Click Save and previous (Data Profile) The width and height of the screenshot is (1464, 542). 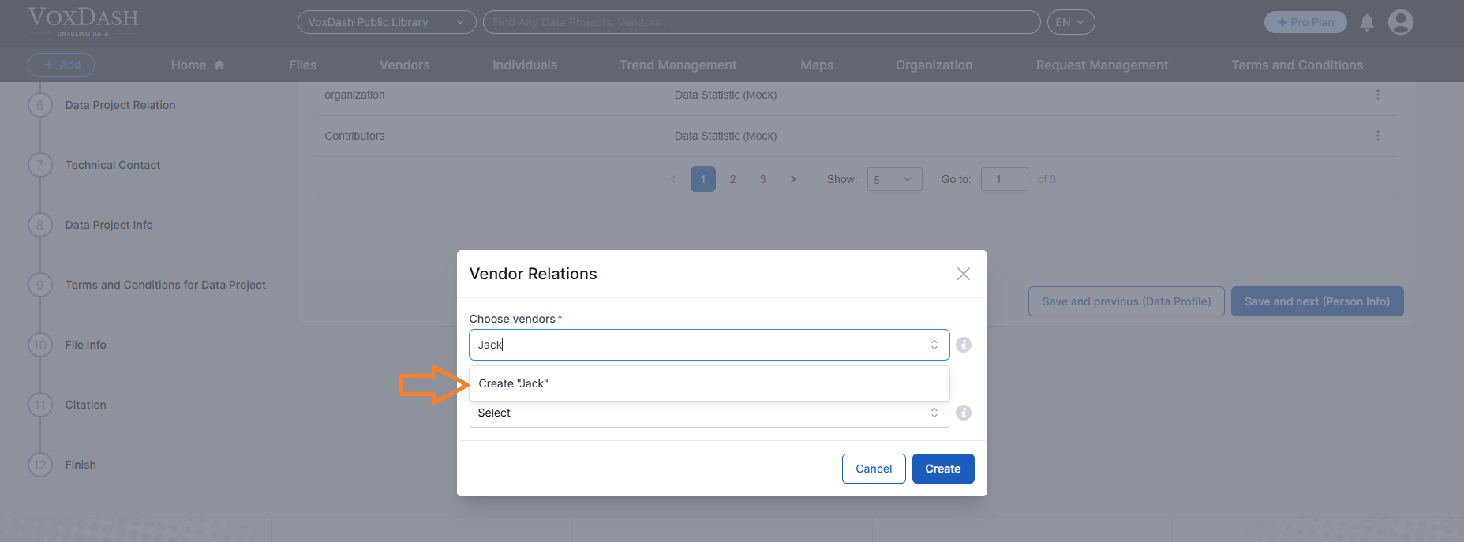[x=1126, y=301]
